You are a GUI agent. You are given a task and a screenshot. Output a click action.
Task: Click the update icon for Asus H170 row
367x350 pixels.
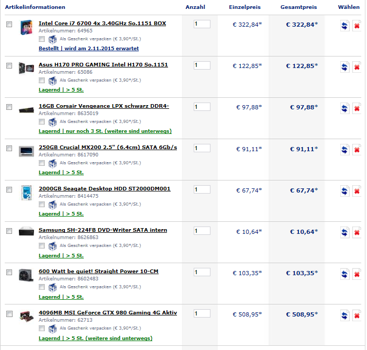coord(344,66)
